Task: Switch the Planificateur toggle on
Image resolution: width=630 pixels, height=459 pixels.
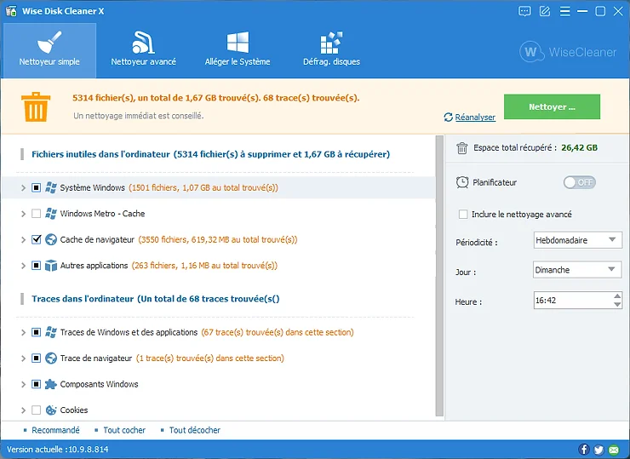Action: (580, 182)
